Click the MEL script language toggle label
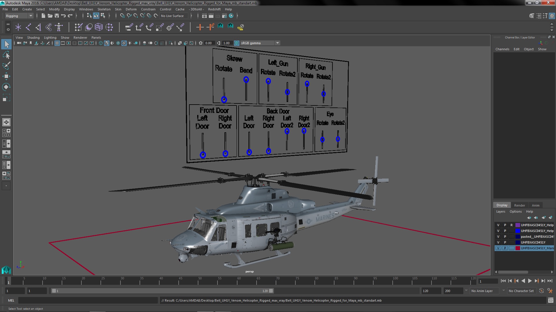556x312 pixels. coord(11,300)
